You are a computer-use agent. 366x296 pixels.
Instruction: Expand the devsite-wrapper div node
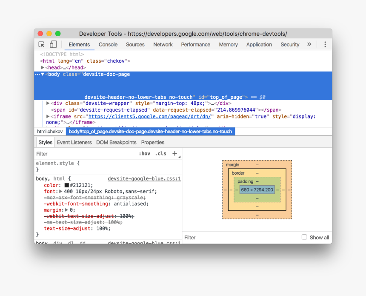(48, 103)
